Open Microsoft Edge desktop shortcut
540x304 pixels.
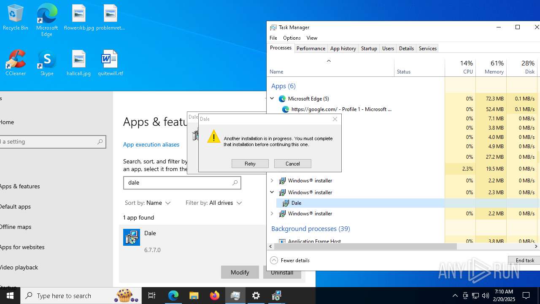click(x=47, y=20)
